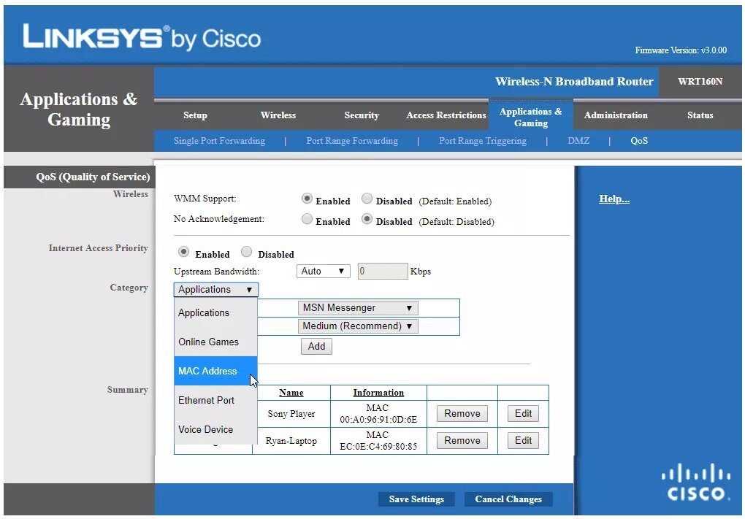
Task: Click the Ryan-Laptop name cell
Action: (291, 441)
